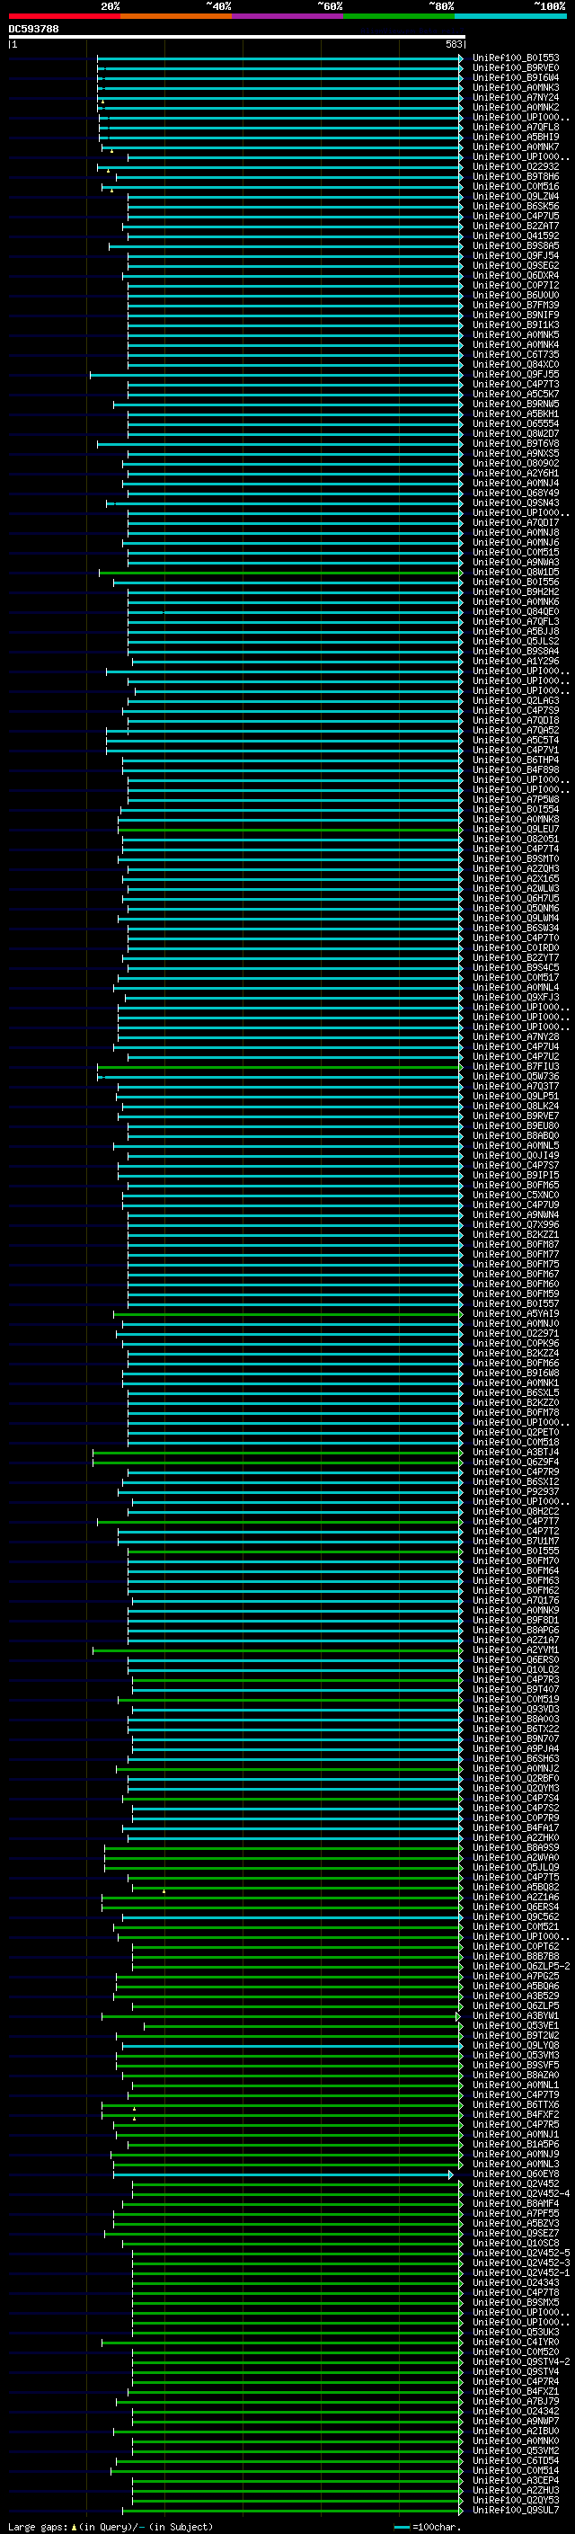
Task: Open hit UniRef100_A0MNK3
Action: pos(515,87)
